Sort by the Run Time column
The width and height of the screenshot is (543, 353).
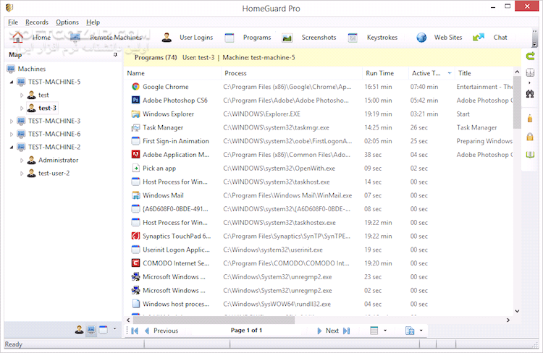point(385,73)
